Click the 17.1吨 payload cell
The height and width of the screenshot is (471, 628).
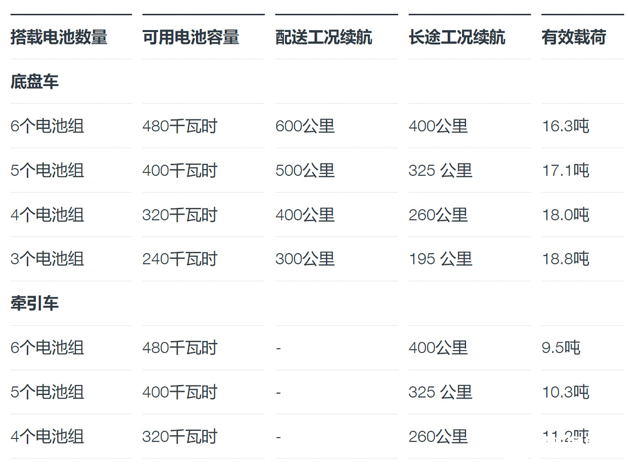(565, 170)
